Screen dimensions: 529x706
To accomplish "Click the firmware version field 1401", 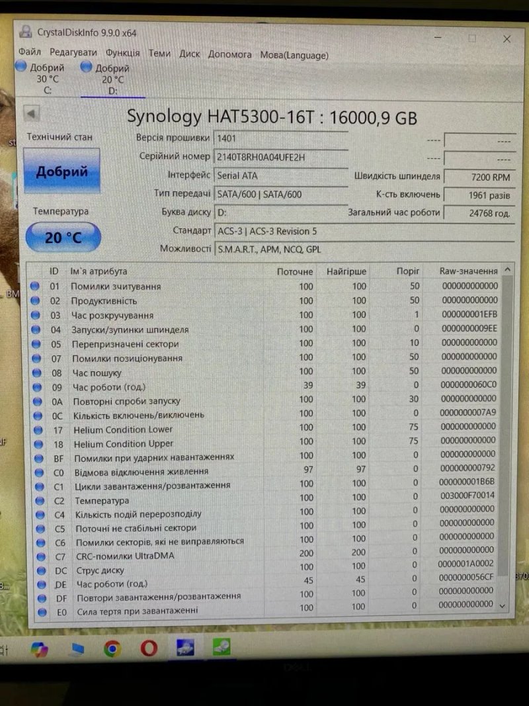I will tap(281, 139).
